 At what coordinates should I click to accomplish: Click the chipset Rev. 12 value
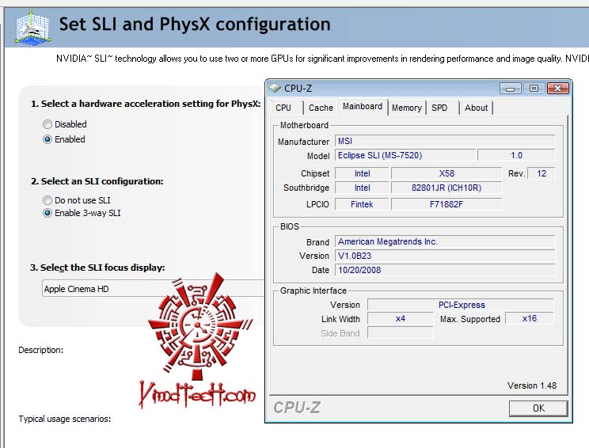click(x=541, y=173)
